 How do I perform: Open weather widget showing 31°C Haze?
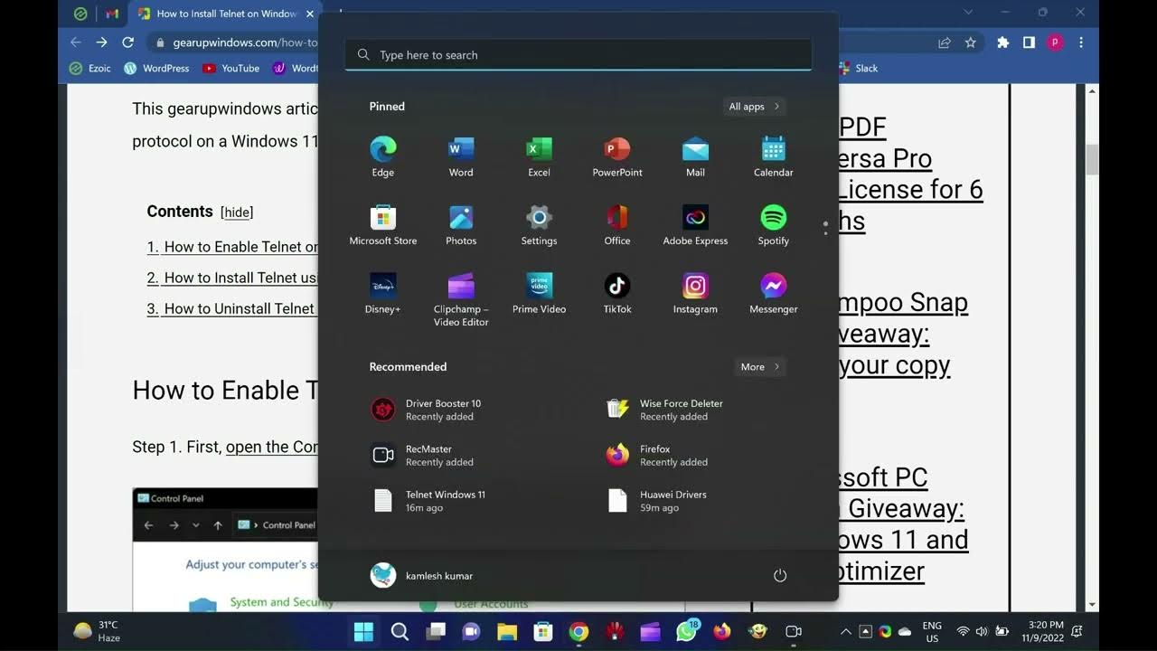[x=97, y=631]
